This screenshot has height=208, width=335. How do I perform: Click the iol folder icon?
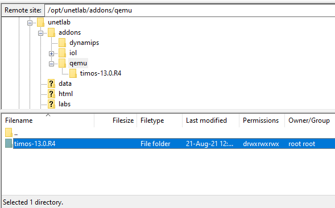pos(62,53)
